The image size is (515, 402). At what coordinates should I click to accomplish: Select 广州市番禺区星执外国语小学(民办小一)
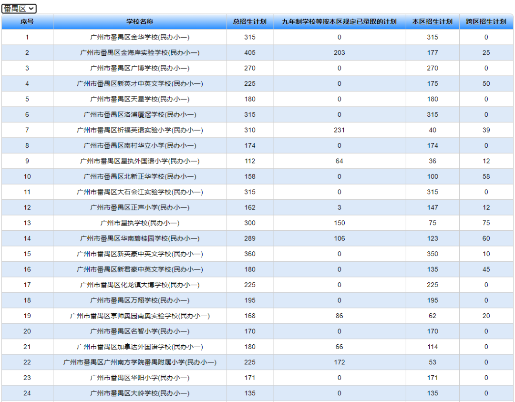click(140, 161)
